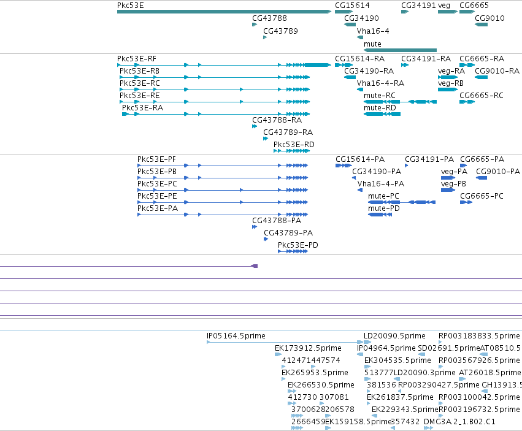Viewport: 522px width, 431px height.
Task: Click the CG6665-RA transcript label
Action: coord(482,59)
